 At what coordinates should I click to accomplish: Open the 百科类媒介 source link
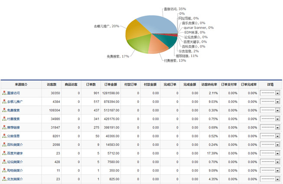15,145
